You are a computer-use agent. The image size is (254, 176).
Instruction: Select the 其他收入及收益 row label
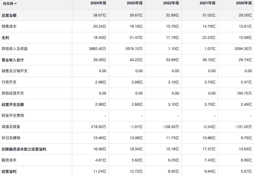point(15,49)
